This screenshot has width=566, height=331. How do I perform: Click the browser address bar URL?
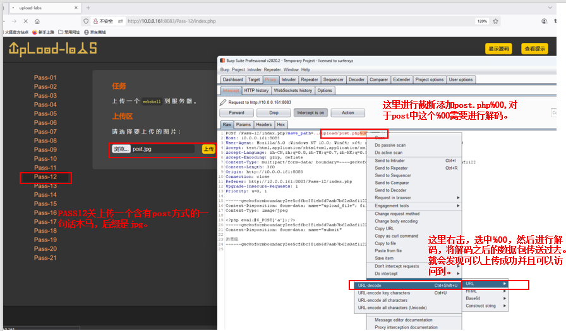tap(171, 21)
